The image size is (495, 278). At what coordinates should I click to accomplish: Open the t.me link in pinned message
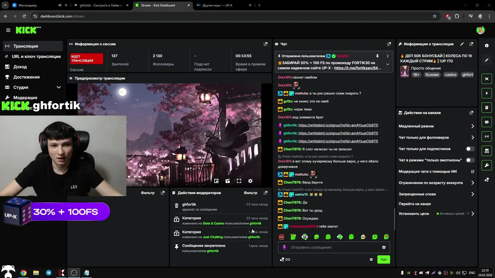coord(358,68)
